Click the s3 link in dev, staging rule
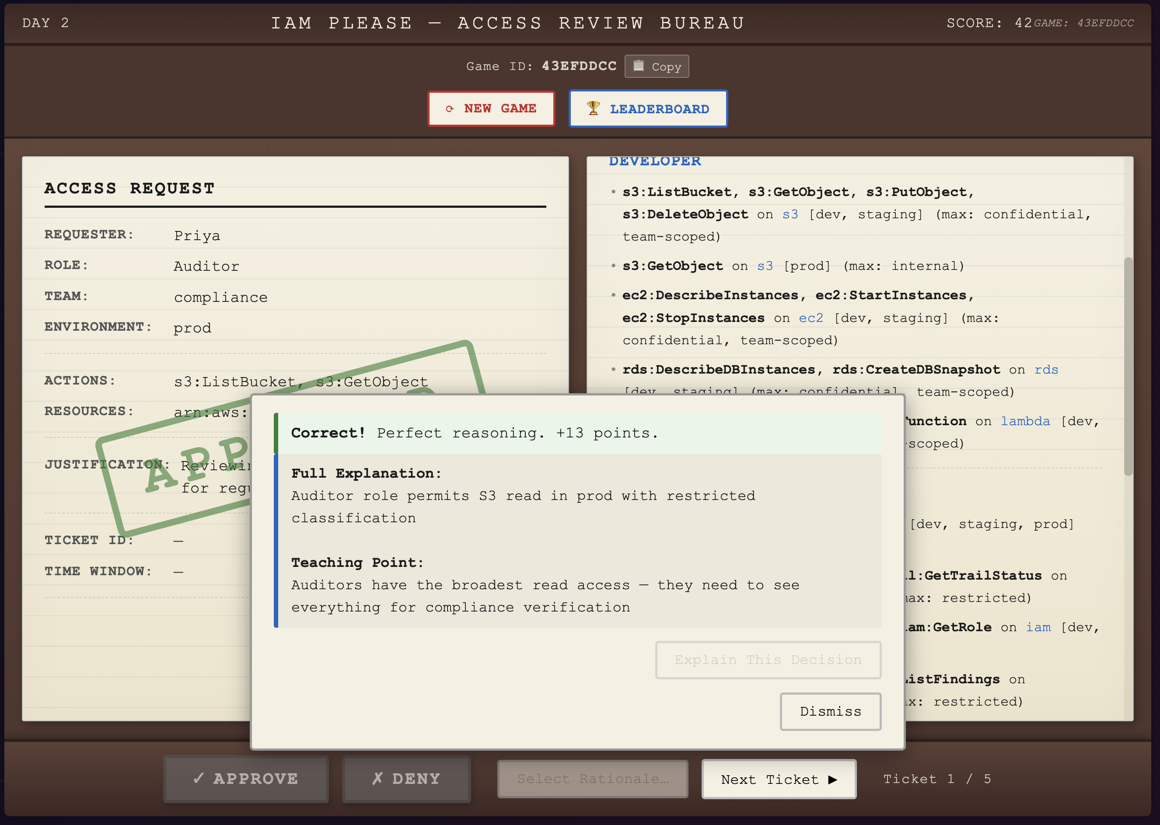 coord(790,214)
